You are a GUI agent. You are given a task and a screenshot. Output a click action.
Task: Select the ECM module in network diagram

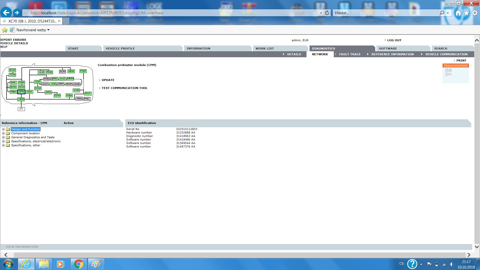pyautogui.click(x=12, y=70)
